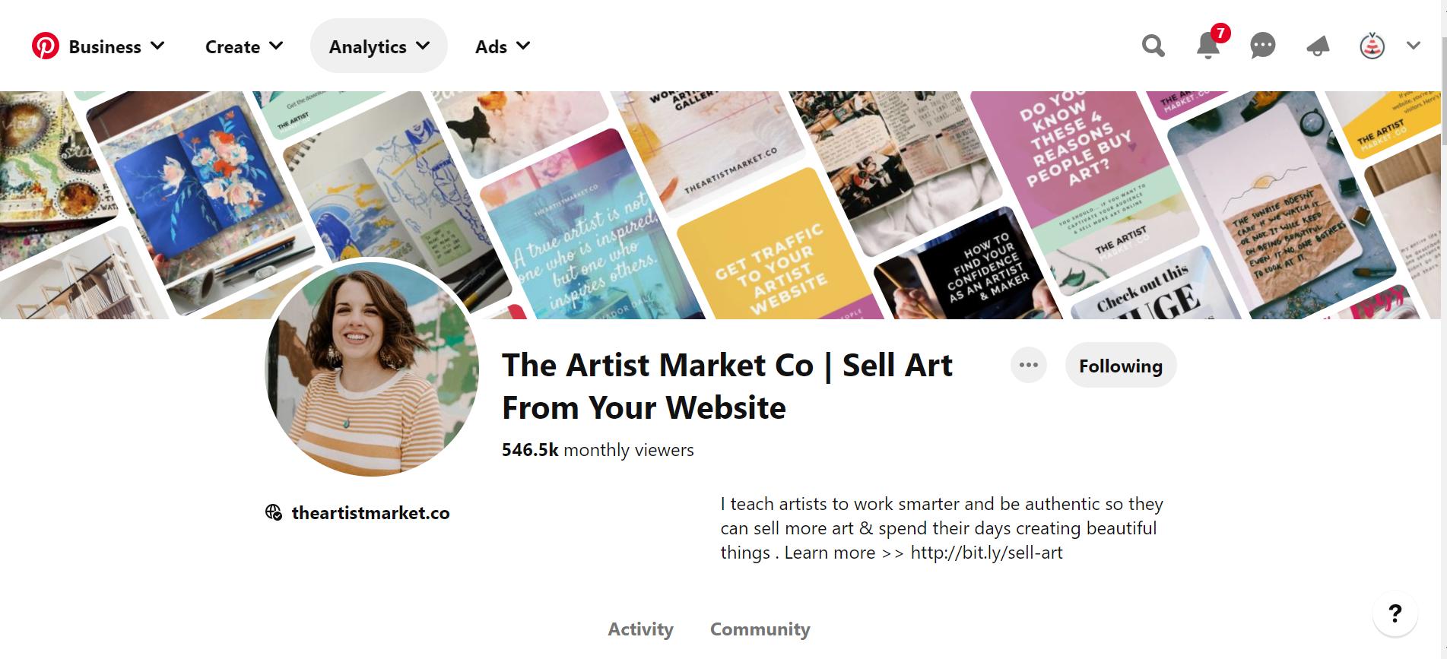The height and width of the screenshot is (659, 1447).
Task: Click the Pinterest logo icon
Action: pyautogui.click(x=46, y=46)
